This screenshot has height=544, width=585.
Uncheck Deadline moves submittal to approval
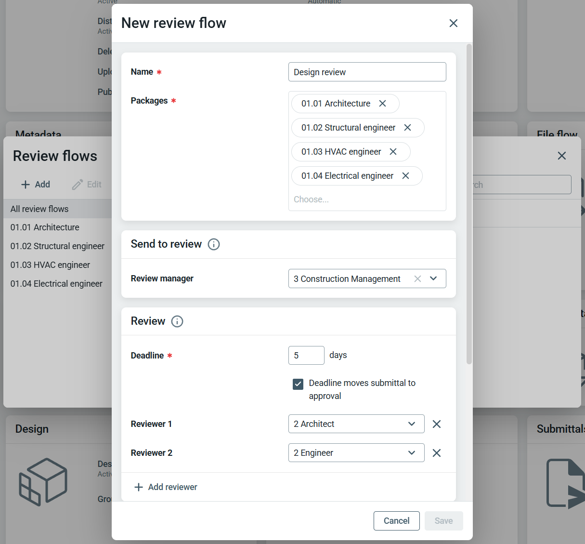click(298, 384)
